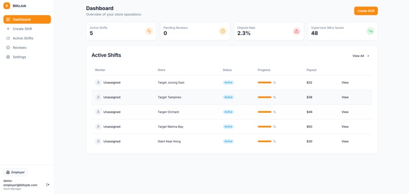Click the Store column header
Image resolution: width=409 pixels, height=194 pixels.
(x=161, y=70)
